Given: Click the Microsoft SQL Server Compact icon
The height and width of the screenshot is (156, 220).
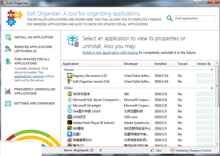Looking at the screenshot, I should (69, 100).
